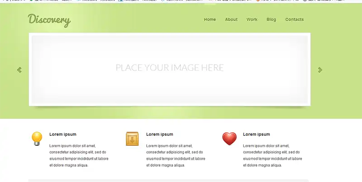Click Lorem ipsum heading beside the lightbulb
This screenshot has height=182, width=362.
point(63,134)
